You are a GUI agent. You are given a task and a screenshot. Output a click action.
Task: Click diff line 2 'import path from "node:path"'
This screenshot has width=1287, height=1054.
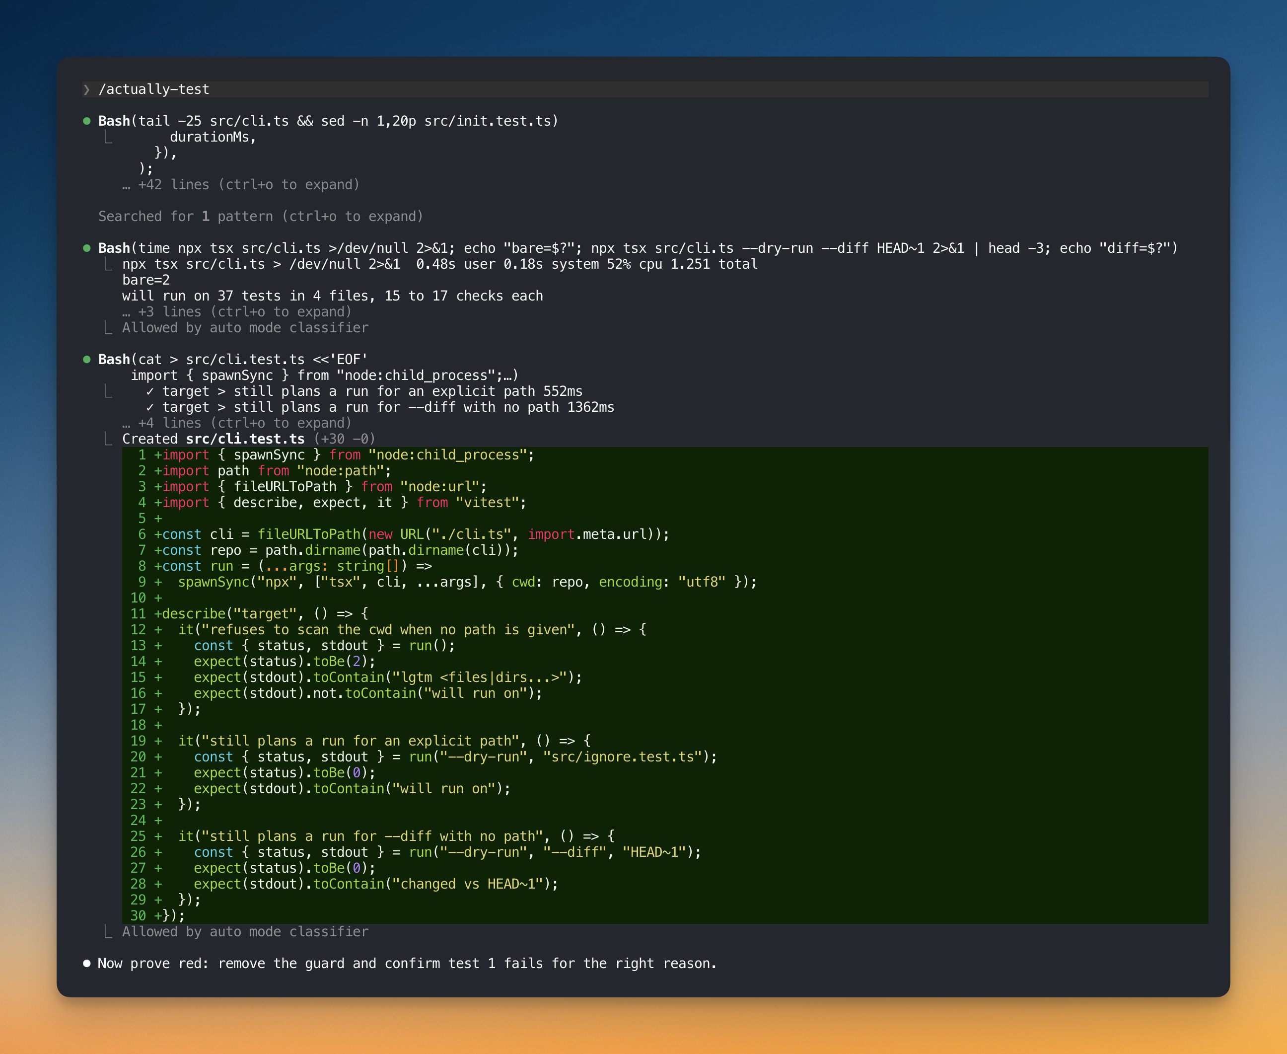tap(665, 470)
